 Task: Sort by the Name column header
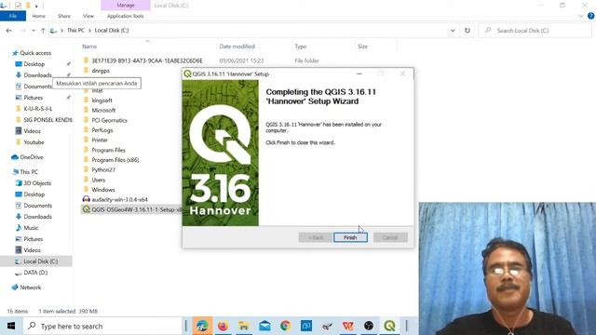point(89,47)
